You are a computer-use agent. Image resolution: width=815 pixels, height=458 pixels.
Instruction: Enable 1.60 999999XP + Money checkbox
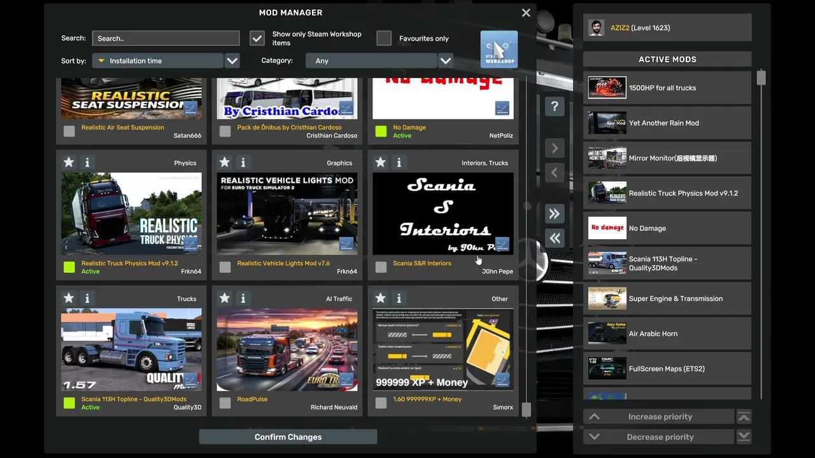tap(381, 403)
